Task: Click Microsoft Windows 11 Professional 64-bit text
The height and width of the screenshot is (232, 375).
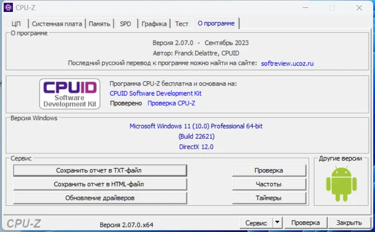Action: tap(196, 126)
